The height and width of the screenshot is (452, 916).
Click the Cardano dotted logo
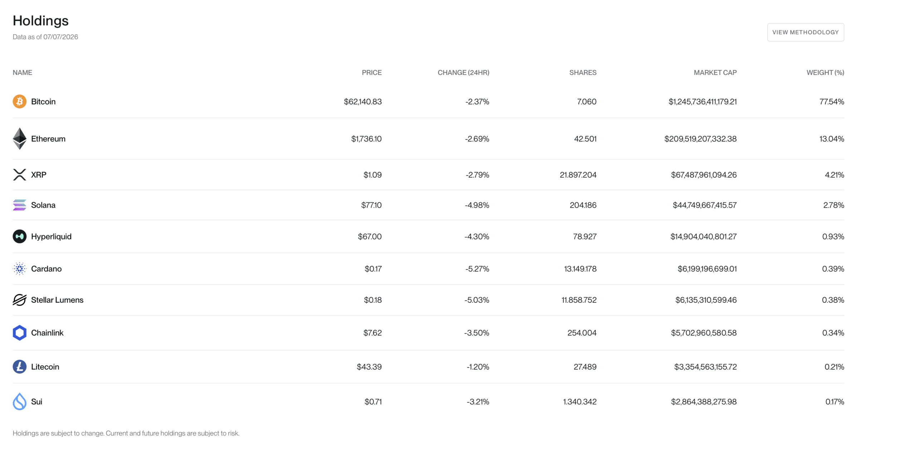point(20,269)
